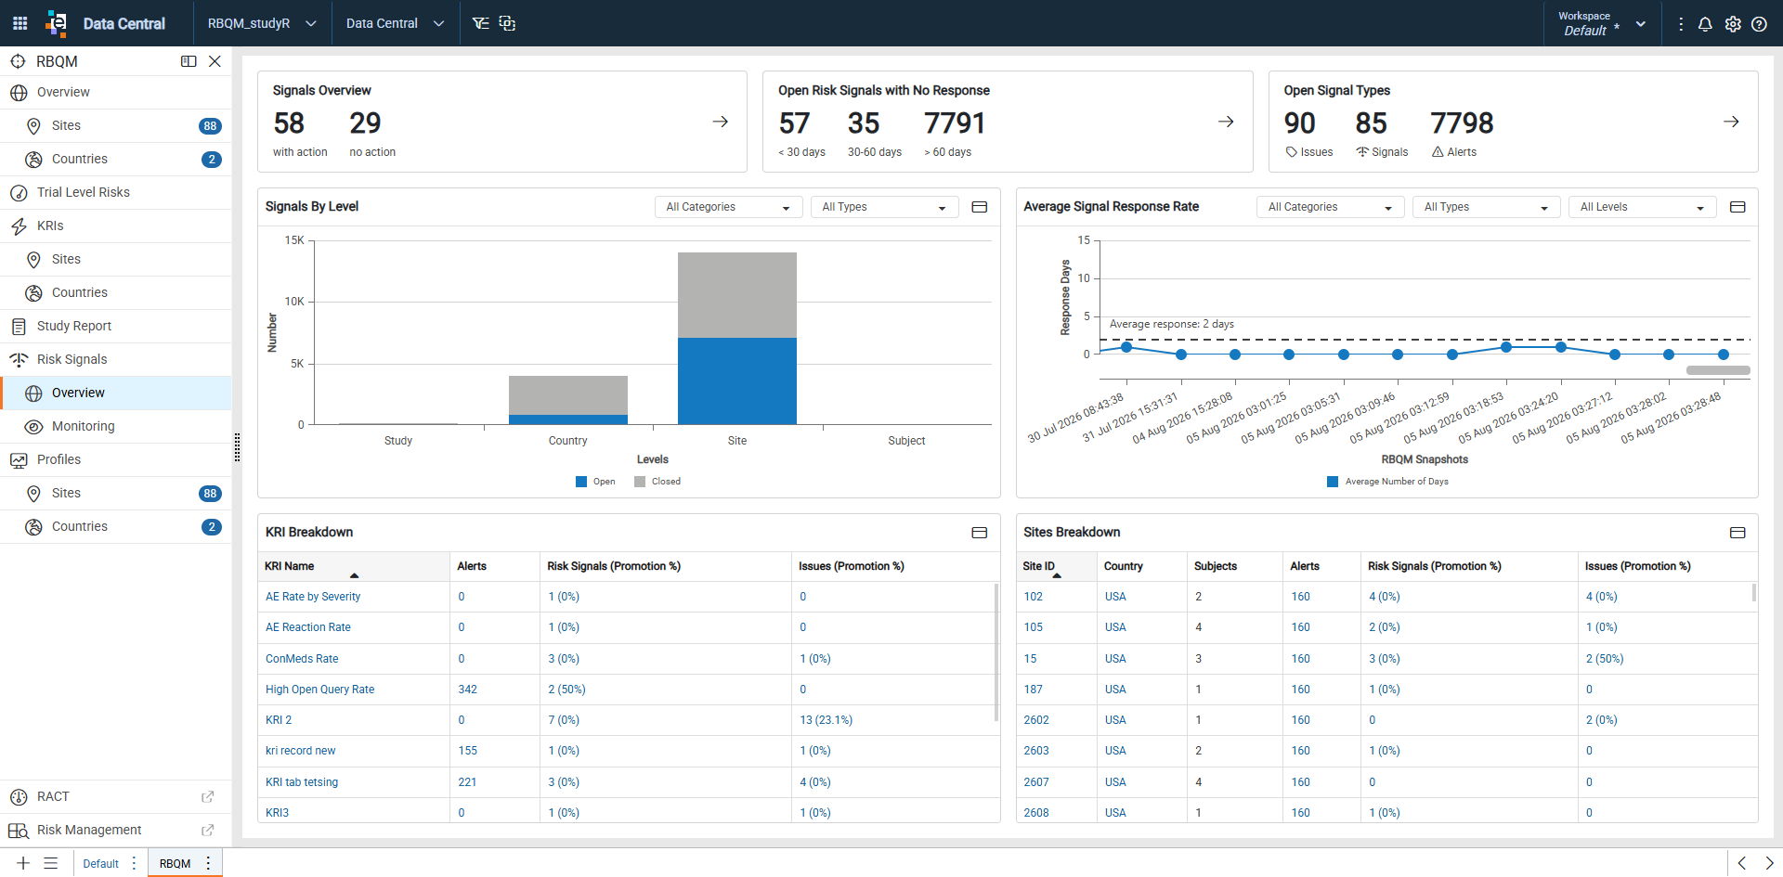
Task: Open Study Report in sidebar
Action: 116,327
